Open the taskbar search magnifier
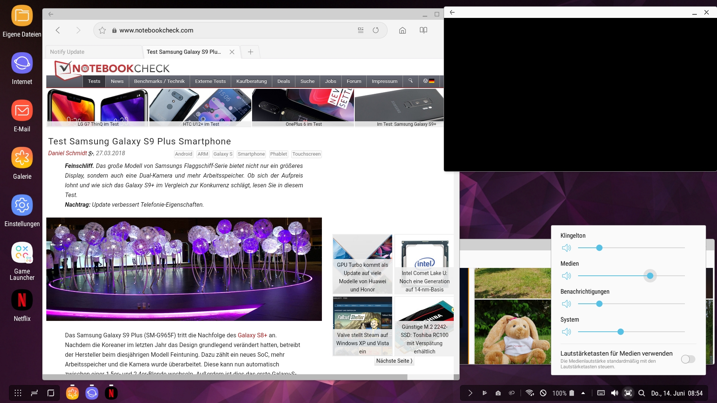Image resolution: width=717 pixels, height=403 pixels. 642,393
